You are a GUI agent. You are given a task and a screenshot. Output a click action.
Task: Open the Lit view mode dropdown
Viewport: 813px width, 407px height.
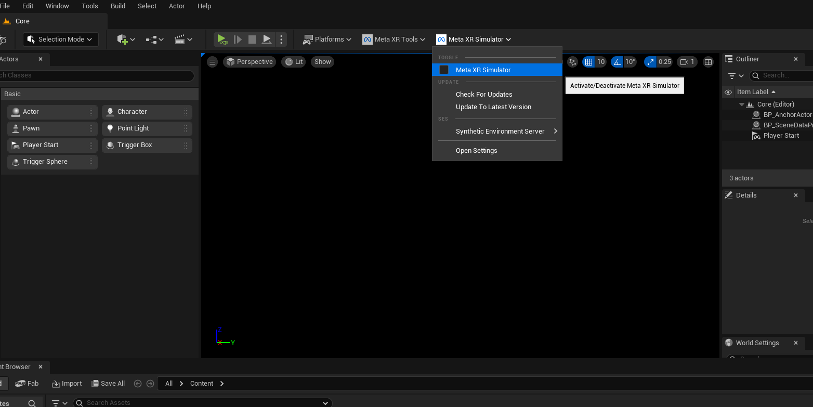[294, 62]
